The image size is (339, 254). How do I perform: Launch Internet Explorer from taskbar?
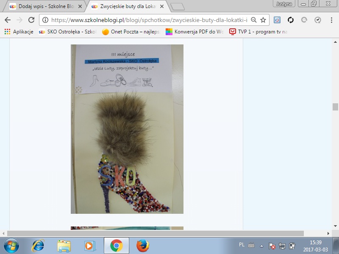38,246
